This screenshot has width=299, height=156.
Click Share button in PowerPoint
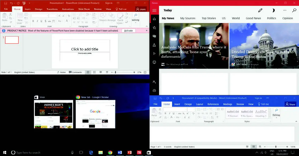pos(141,9)
